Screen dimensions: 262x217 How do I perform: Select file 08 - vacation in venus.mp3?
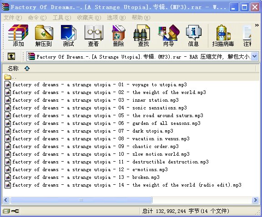(x=97, y=138)
